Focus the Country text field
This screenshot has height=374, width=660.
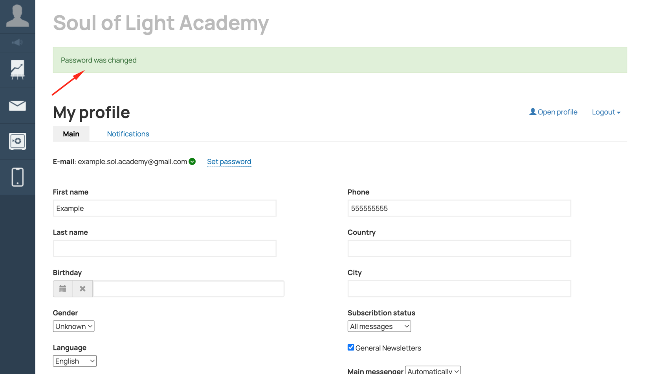pyautogui.click(x=459, y=248)
